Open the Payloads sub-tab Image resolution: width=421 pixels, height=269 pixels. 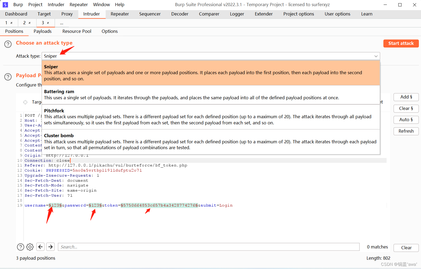pos(43,31)
